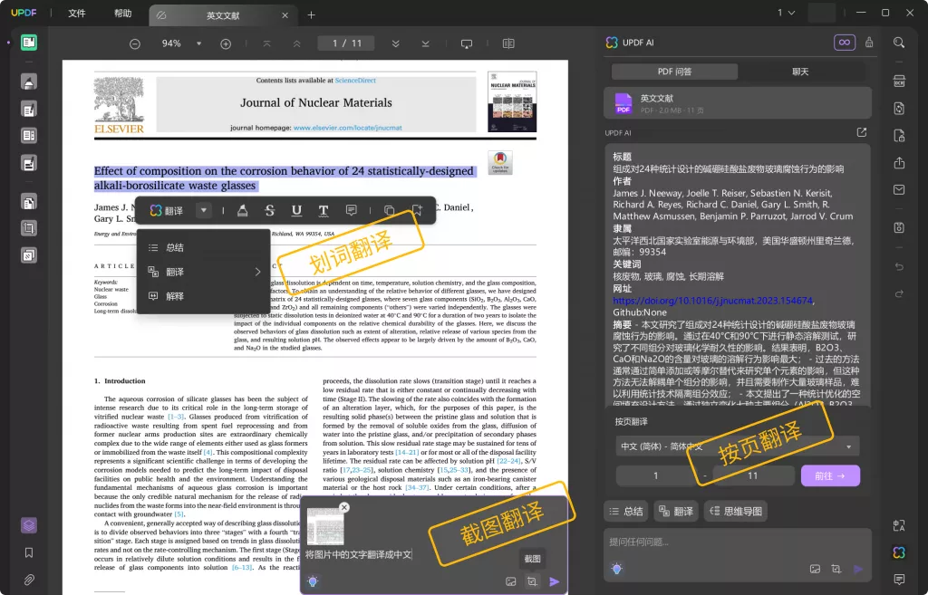Screen dimensions: 928x595
Task: Click the end page field showing 11
Action: (x=753, y=475)
